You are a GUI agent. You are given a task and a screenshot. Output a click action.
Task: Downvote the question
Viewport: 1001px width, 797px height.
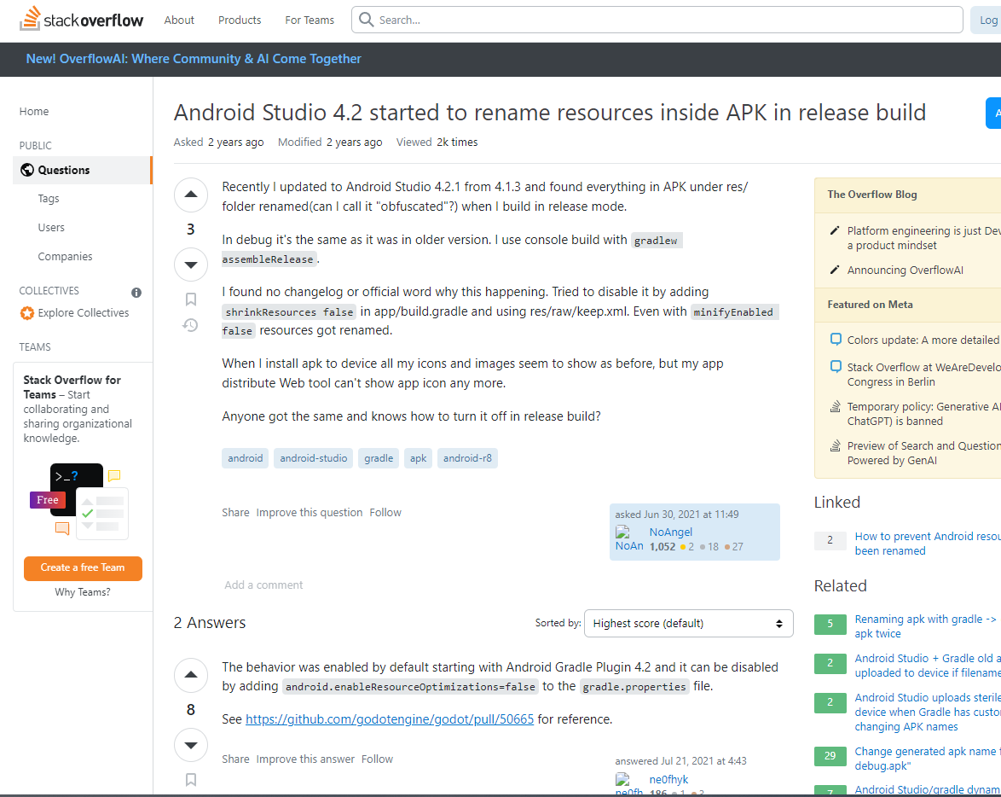(x=191, y=265)
